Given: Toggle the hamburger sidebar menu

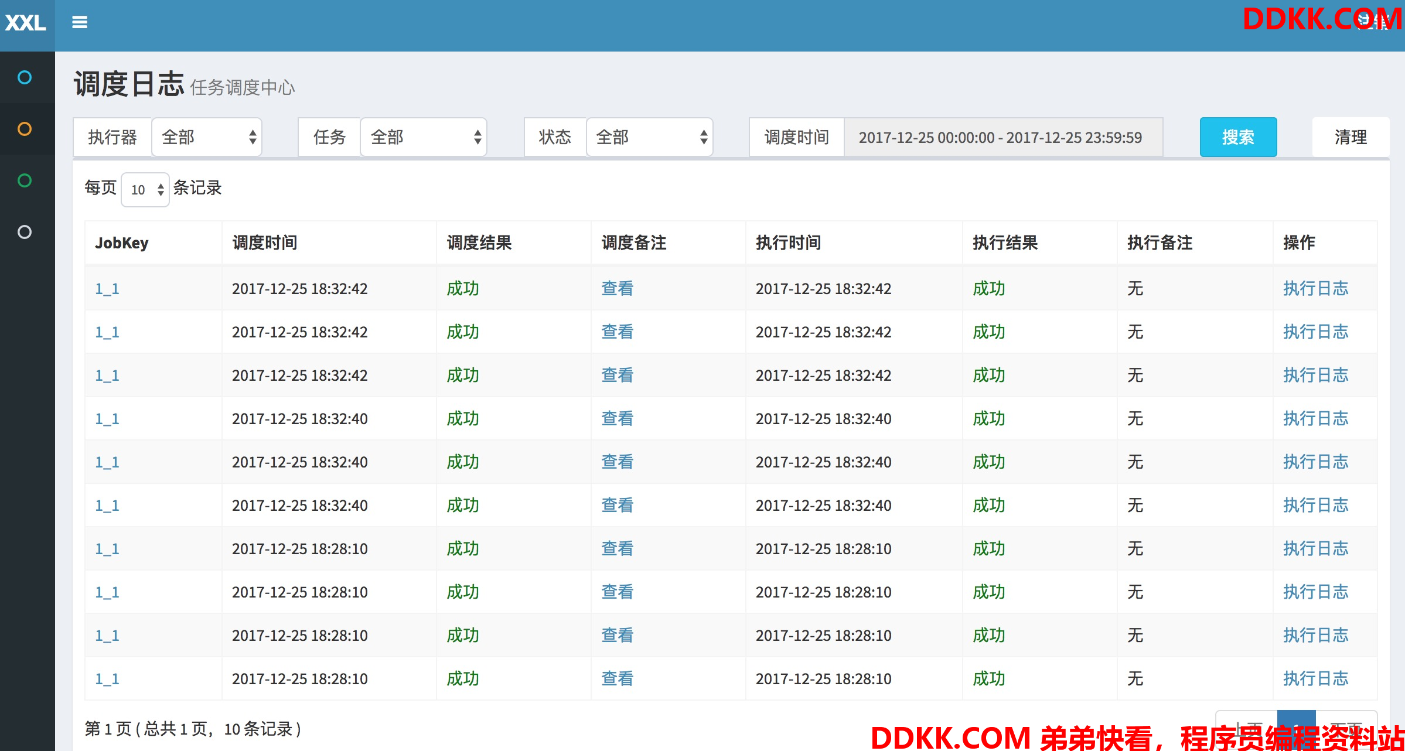Looking at the screenshot, I should [80, 22].
